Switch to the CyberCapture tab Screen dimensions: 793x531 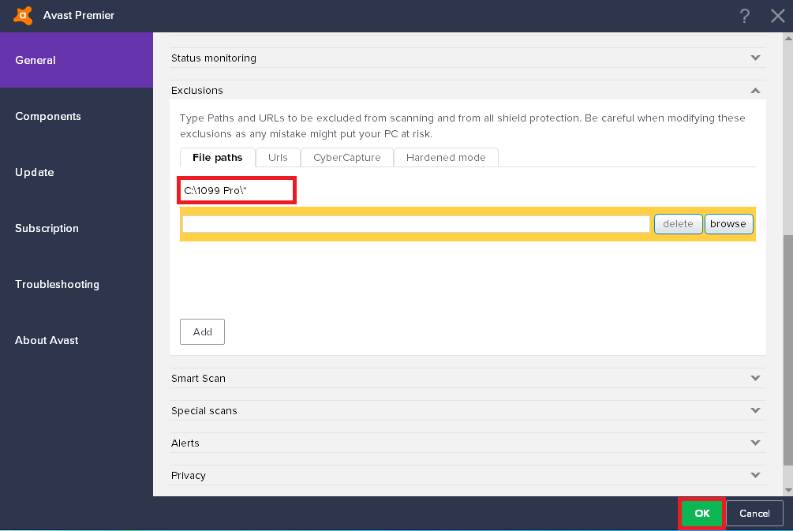[x=347, y=158]
